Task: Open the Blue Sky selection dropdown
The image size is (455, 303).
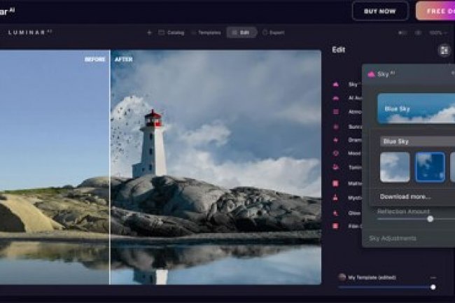Action: tap(416, 141)
